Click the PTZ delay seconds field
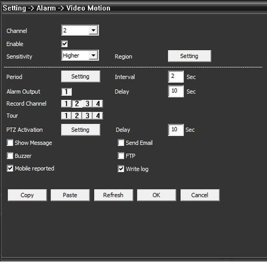The image size is (267, 262). (176, 130)
